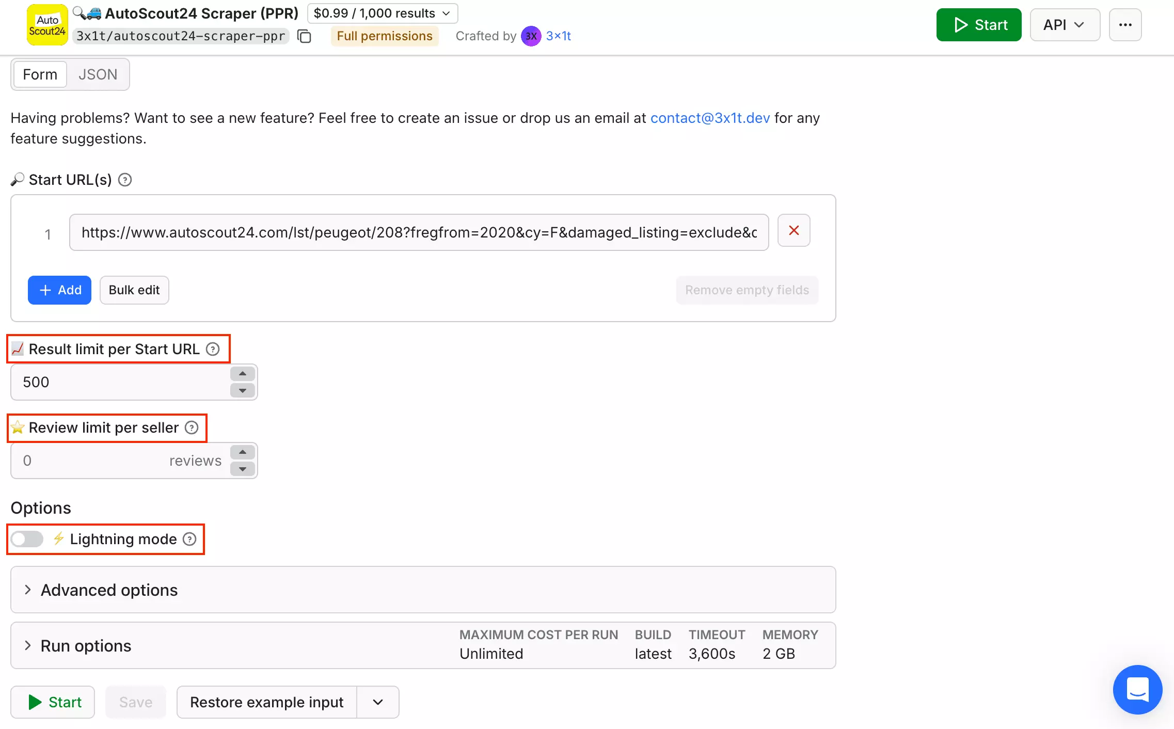
Task: Expand the Run options section
Action: click(x=423, y=645)
